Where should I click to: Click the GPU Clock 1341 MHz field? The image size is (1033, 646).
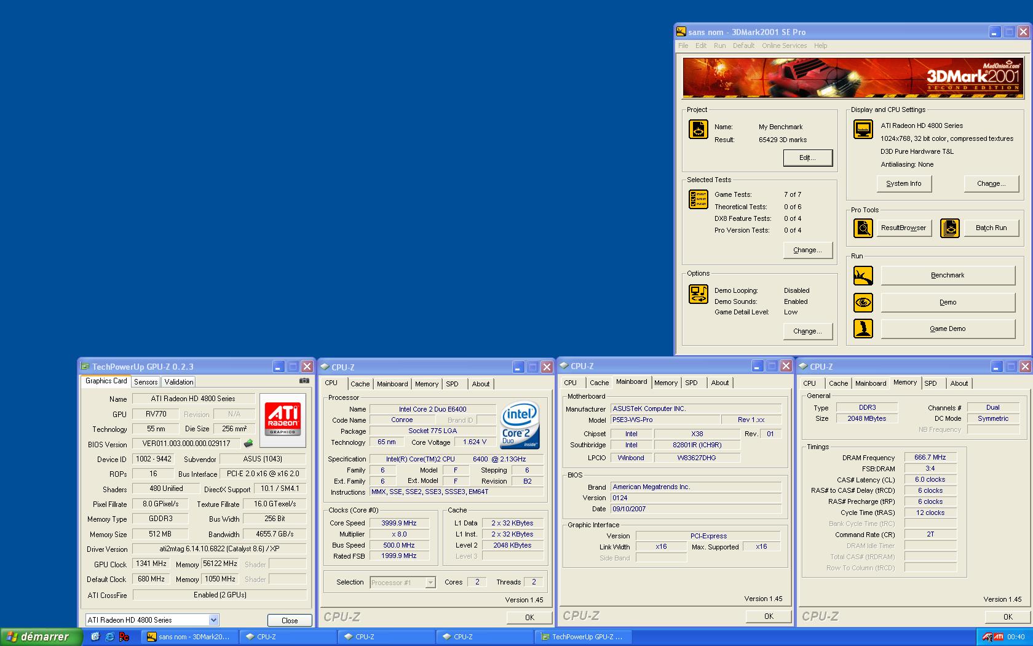tap(151, 564)
